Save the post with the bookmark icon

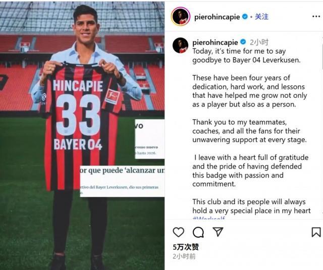316,232
